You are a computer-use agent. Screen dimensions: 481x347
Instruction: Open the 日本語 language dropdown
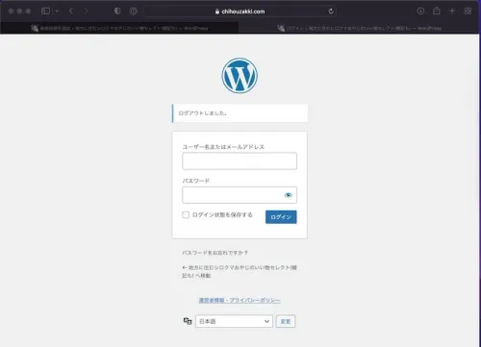234,321
